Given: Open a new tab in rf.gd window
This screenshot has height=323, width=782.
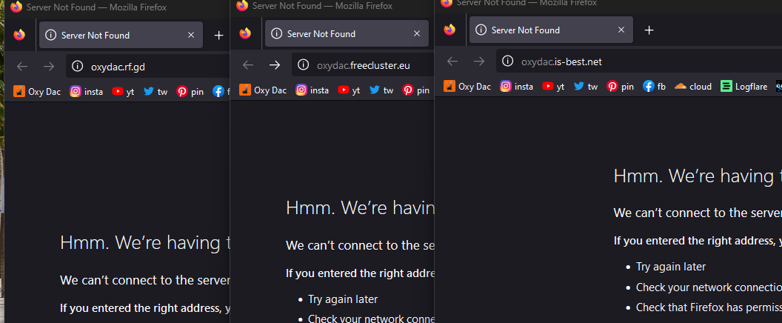Looking at the screenshot, I should (x=218, y=35).
